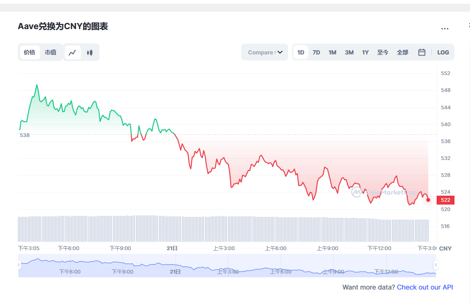
Task: Toggle LOG scale on chart
Action: click(x=443, y=53)
